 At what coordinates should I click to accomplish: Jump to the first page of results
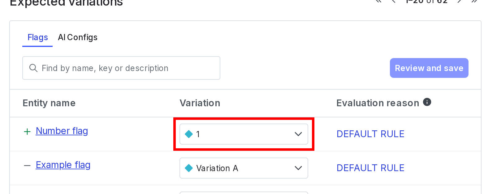[x=378, y=1]
